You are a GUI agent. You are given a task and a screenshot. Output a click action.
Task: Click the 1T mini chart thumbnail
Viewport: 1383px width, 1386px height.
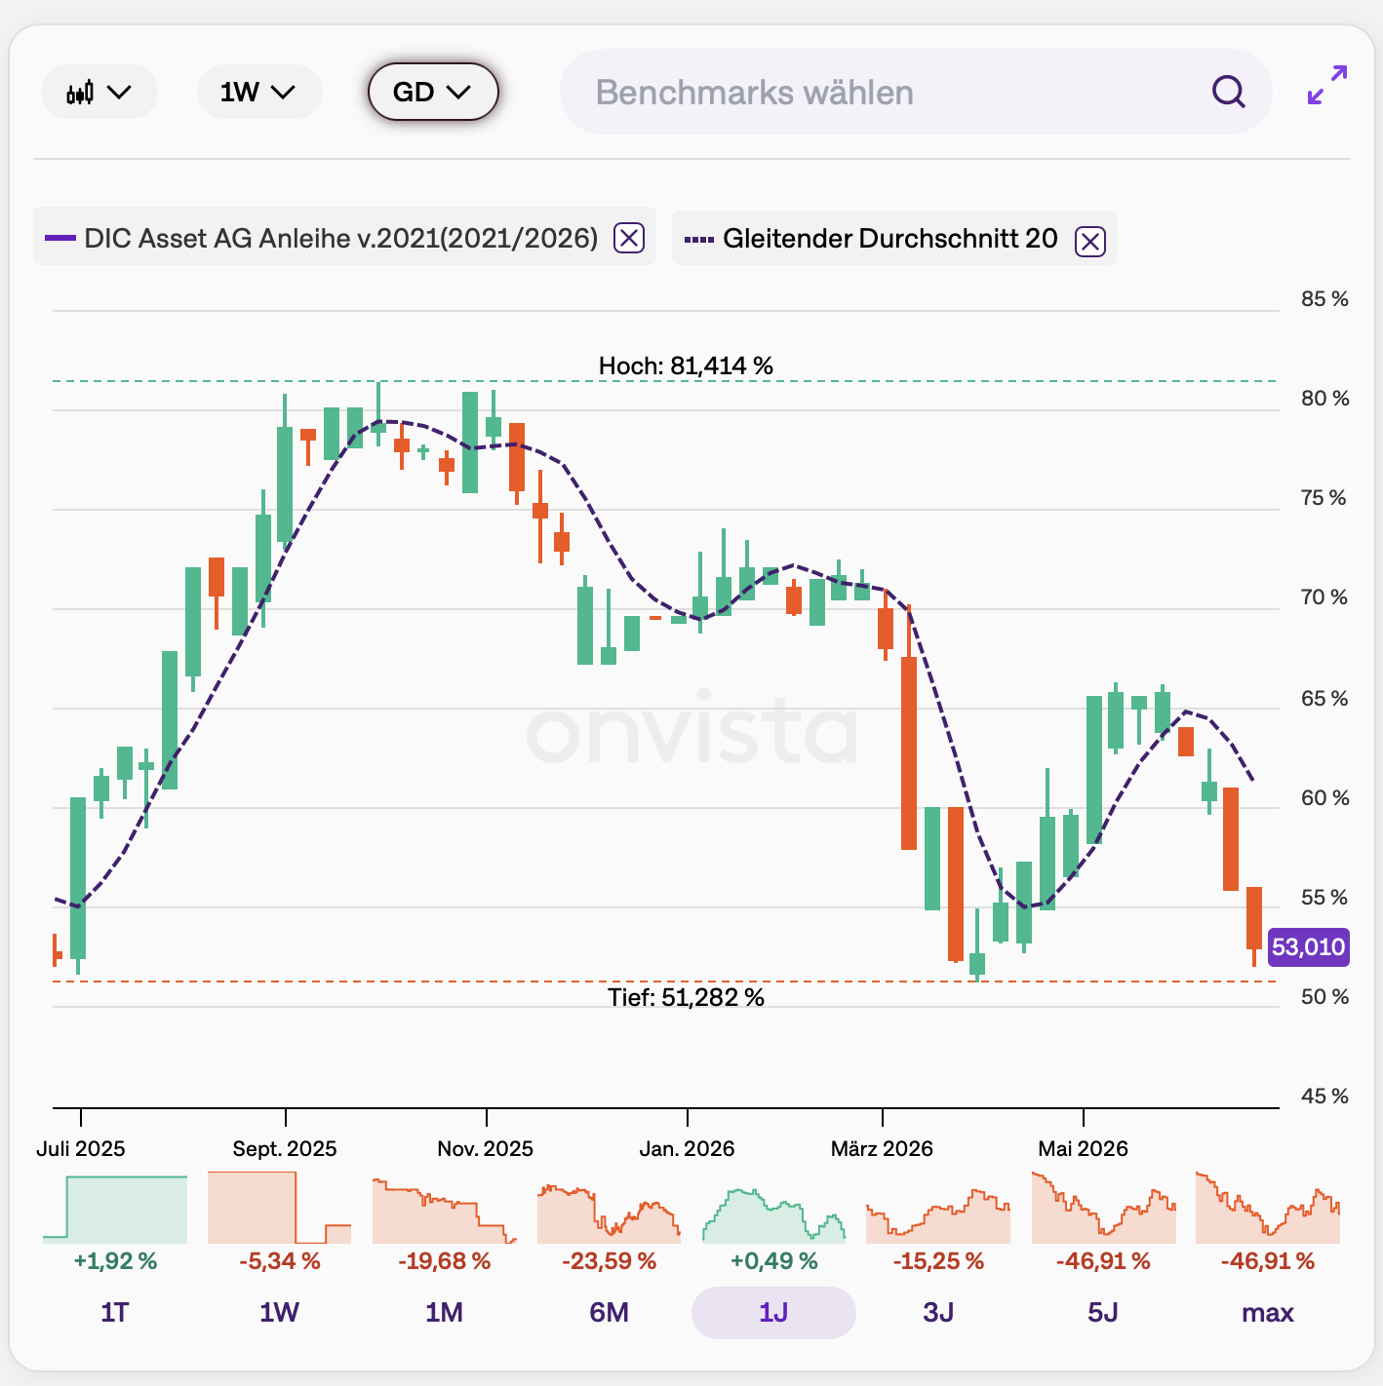point(115,1209)
